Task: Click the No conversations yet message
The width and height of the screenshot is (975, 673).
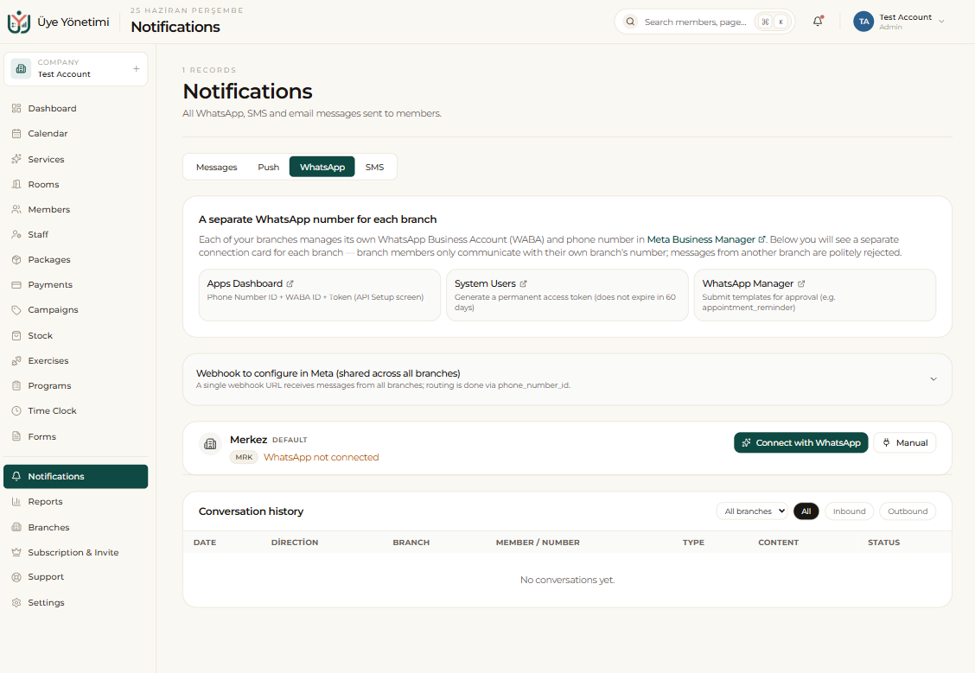Action: [x=567, y=580]
